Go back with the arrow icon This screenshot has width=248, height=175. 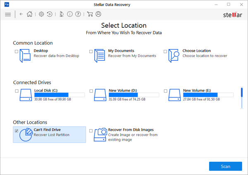21,14
